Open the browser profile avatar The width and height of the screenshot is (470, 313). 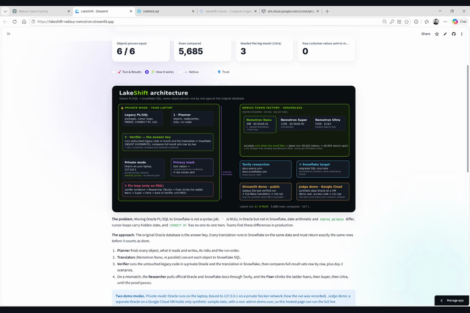436,22
